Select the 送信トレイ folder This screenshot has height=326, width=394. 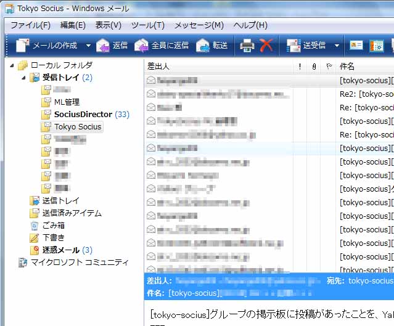click(x=61, y=200)
